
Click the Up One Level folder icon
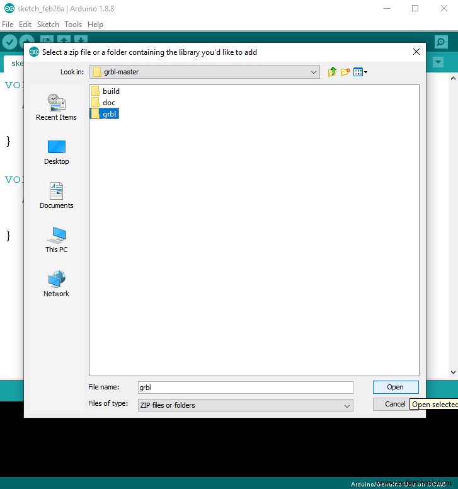[332, 72]
